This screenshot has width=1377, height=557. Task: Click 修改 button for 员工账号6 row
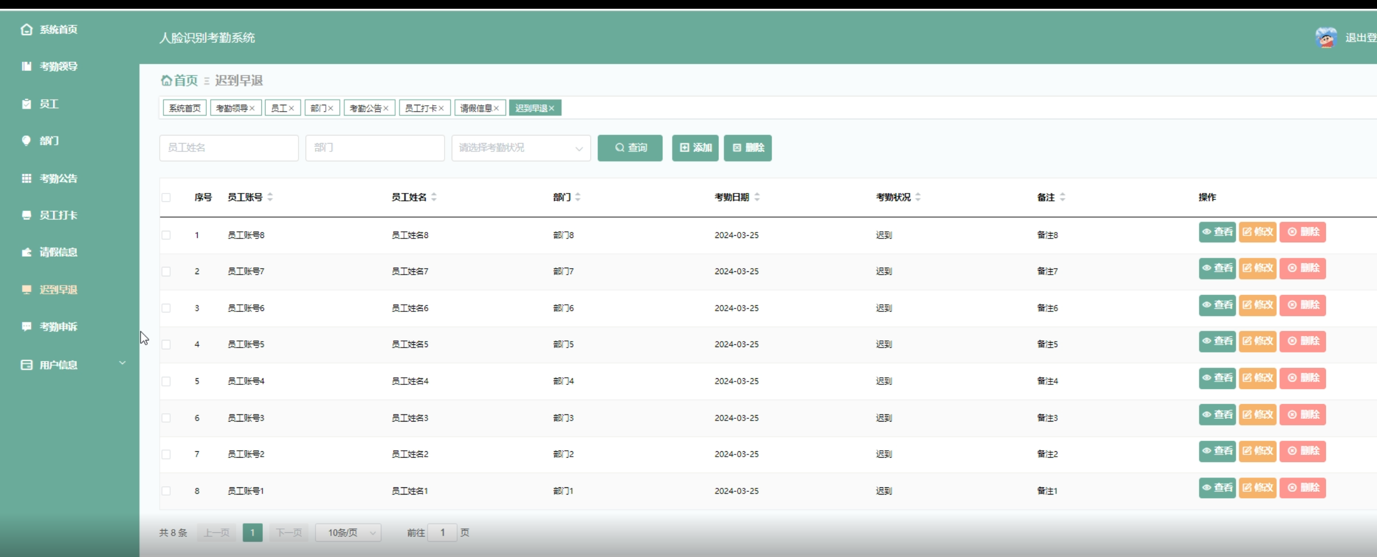tap(1257, 305)
